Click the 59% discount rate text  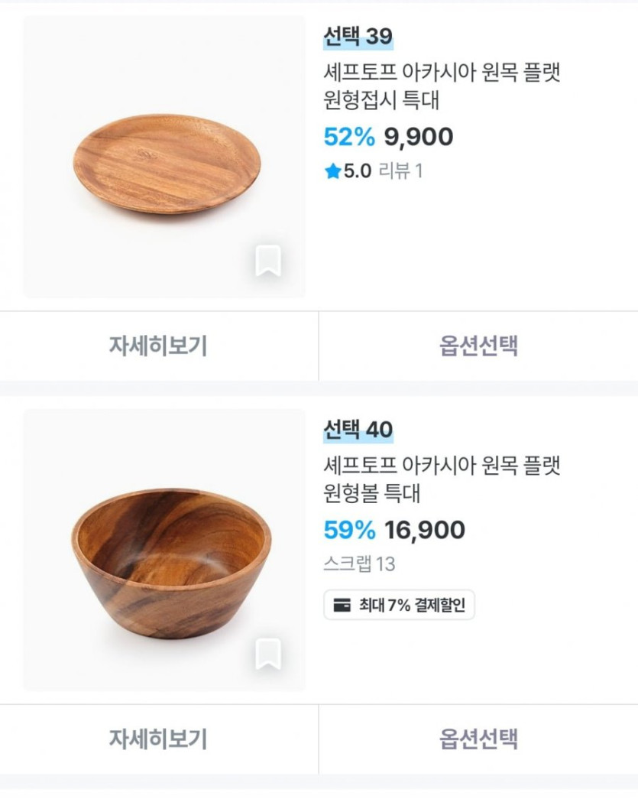point(350,530)
